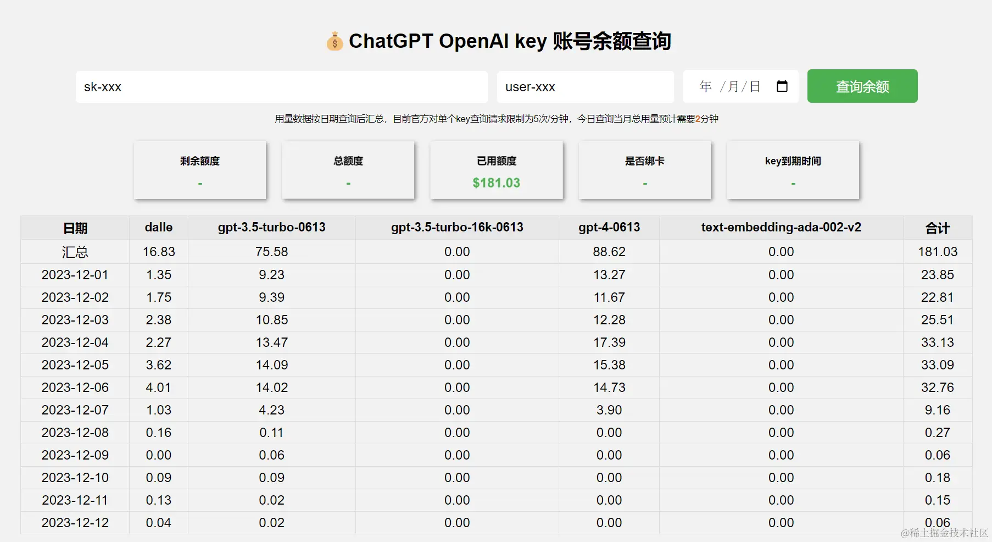The width and height of the screenshot is (992, 542).
Task: Select the 汇总 row label
Action: point(75,252)
